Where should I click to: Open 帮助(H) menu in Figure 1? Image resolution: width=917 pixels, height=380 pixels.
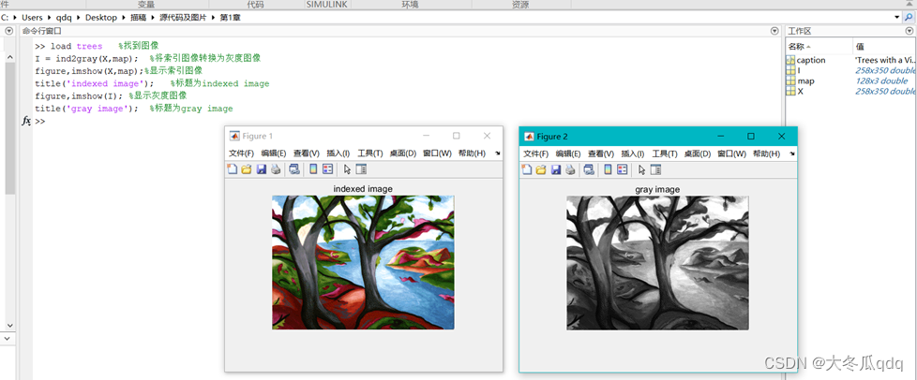pos(472,153)
